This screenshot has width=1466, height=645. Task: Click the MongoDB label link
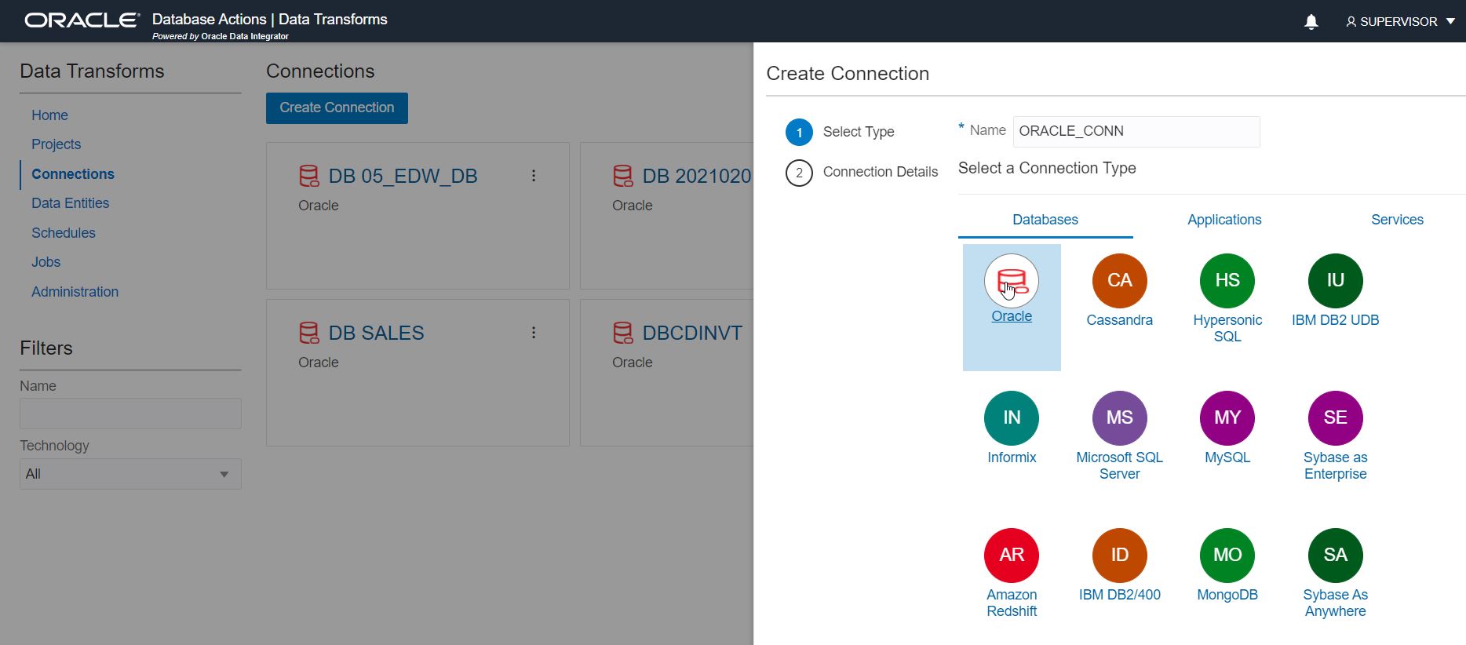point(1227,595)
